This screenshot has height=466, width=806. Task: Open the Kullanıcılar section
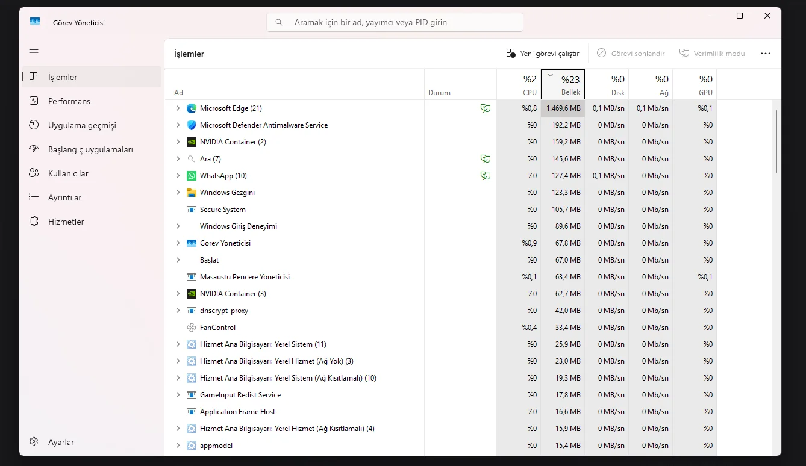(92, 173)
